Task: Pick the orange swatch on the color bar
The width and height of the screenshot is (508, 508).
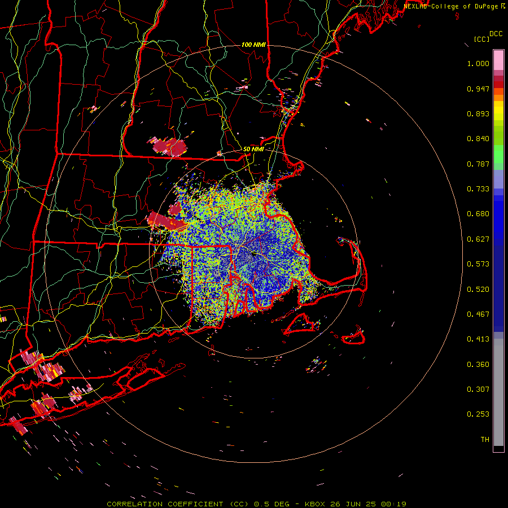Action: [x=498, y=98]
